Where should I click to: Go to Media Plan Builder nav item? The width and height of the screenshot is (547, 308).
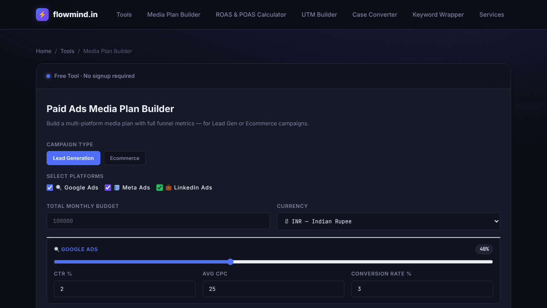174,15
